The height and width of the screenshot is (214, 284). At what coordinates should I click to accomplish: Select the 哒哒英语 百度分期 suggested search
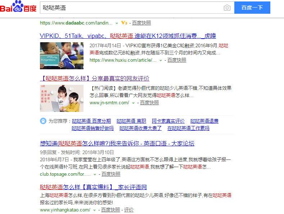pyautogui.click(x=91, y=121)
